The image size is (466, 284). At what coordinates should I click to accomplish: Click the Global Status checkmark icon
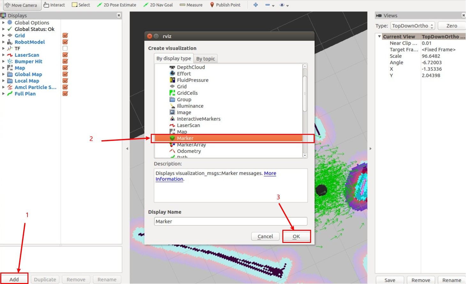(10, 29)
